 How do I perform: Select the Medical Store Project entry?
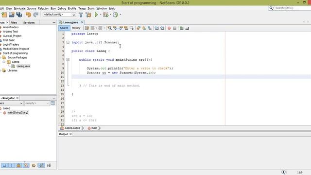[x=16, y=49]
